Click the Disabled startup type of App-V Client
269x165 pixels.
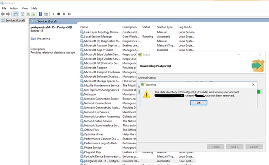point(162,50)
